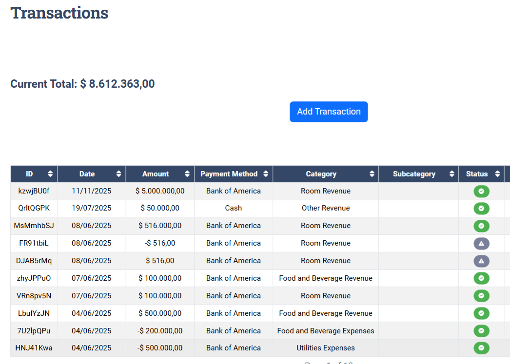
Task: Click the status icon for transaction zhyJPPuO
Action: [481, 278]
